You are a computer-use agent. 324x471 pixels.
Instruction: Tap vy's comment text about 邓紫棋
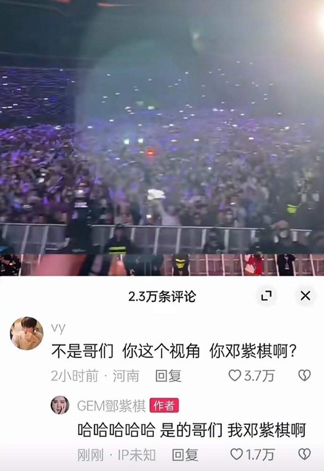[174, 351]
